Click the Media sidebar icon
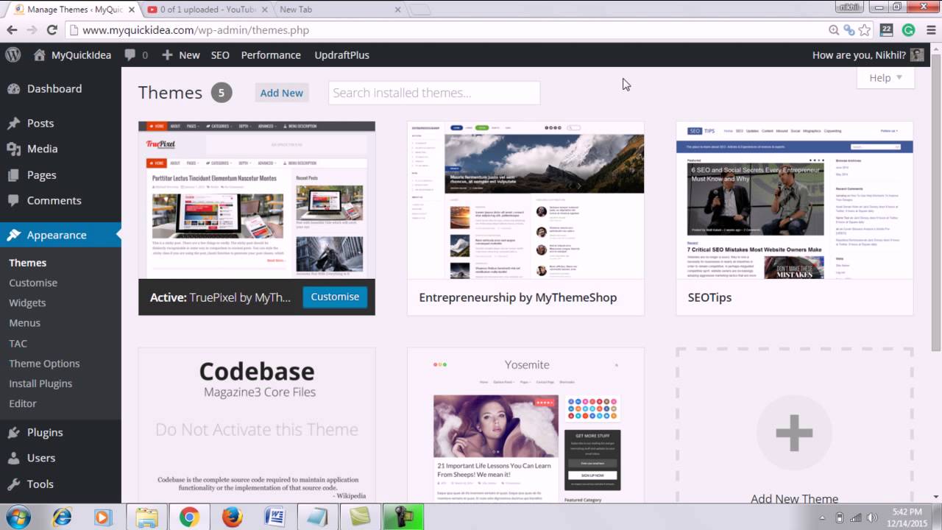This screenshot has height=530, width=942. point(13,149)
